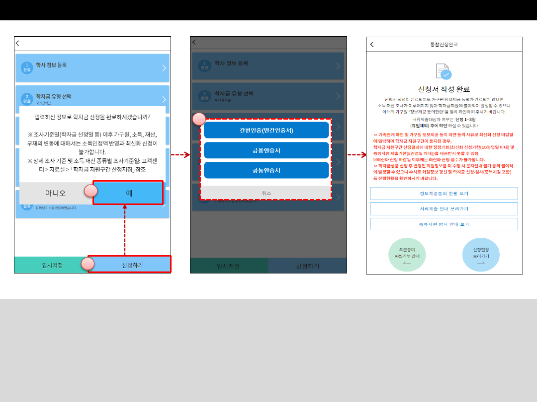Screen dimensions: 537x402
Task: Select 공동인증서 authentication option
Action: click(x=266, y=170)
